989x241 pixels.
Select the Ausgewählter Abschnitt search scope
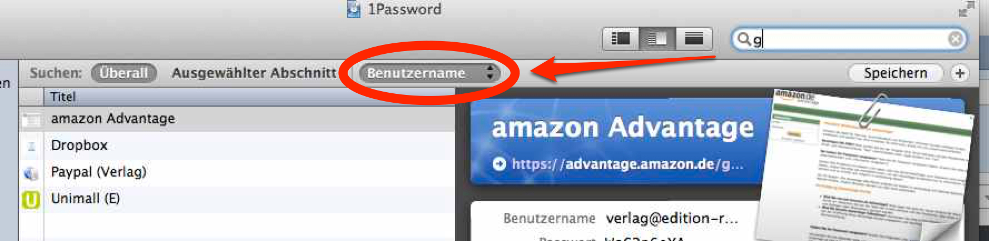tap(254, 73)
